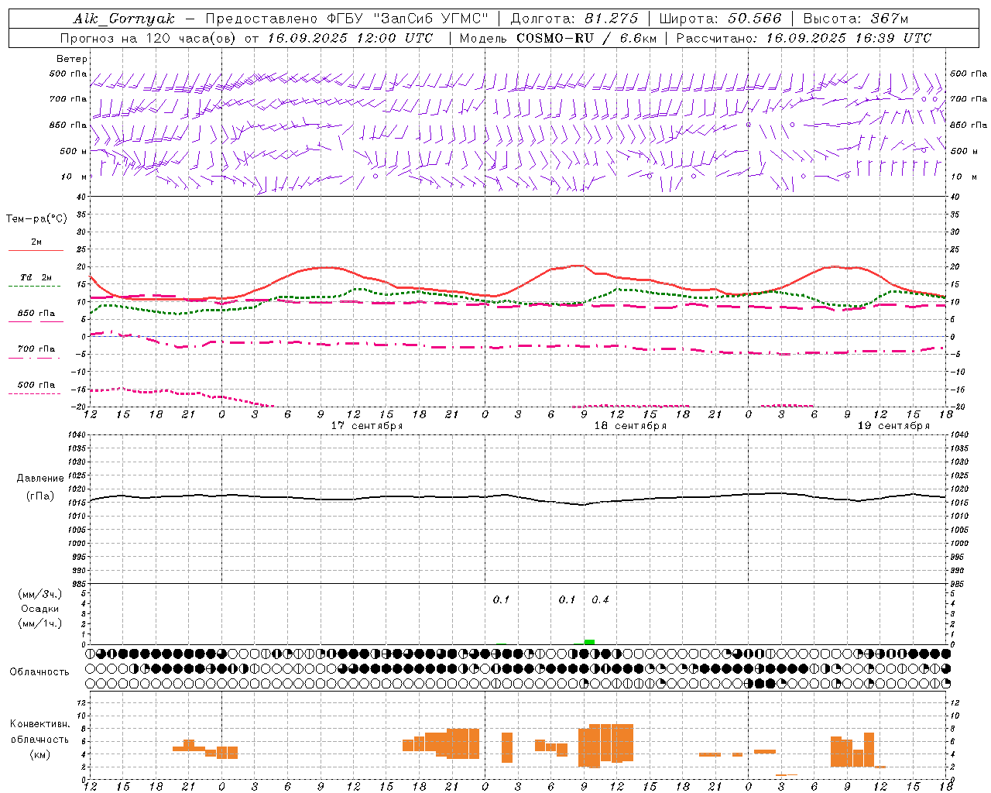Screen dimensions: 991x793
Task: Click the '700 гПа' temperature legend entry
Action: 36,348
